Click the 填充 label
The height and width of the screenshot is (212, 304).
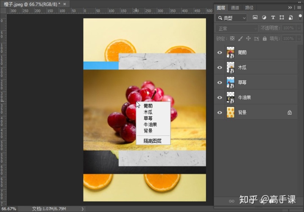point(275,38)
